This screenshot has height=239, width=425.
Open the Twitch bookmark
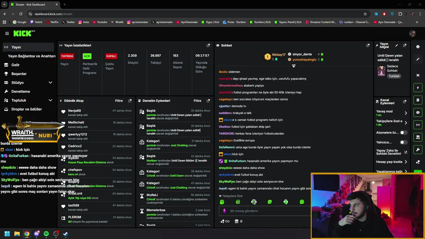(36, 22)
